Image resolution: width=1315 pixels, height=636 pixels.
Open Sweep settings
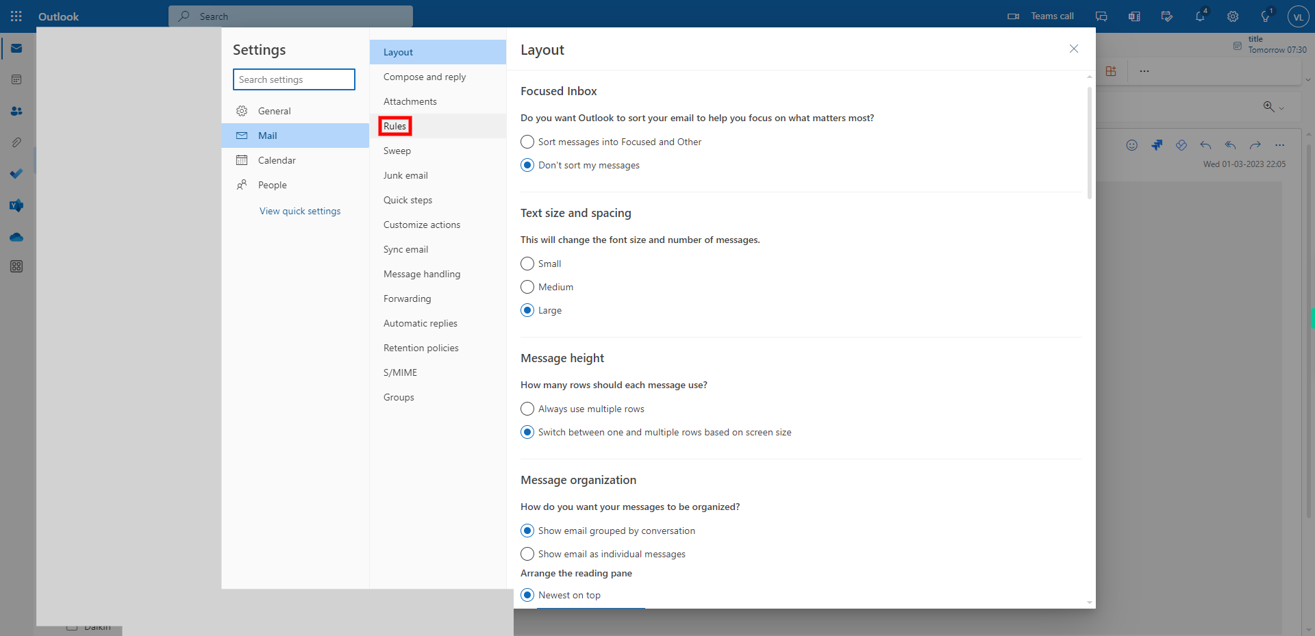click(x=438, y=151)
